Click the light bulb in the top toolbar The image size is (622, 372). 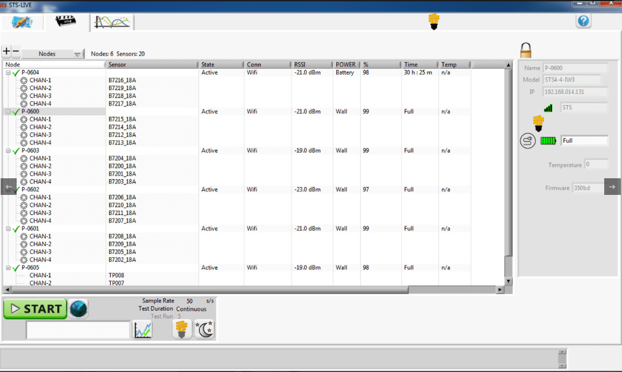[x=434, y=22]
